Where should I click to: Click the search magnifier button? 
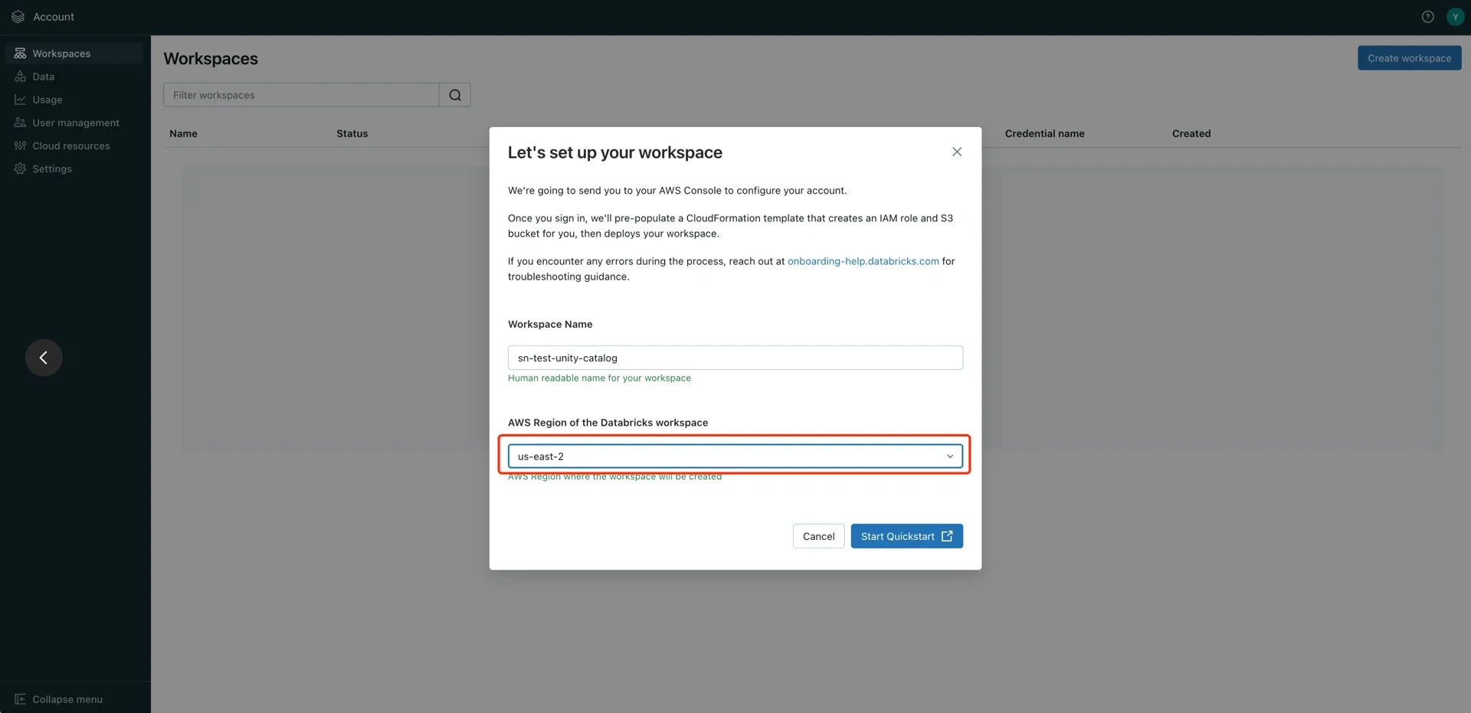[x=455, y=95]
